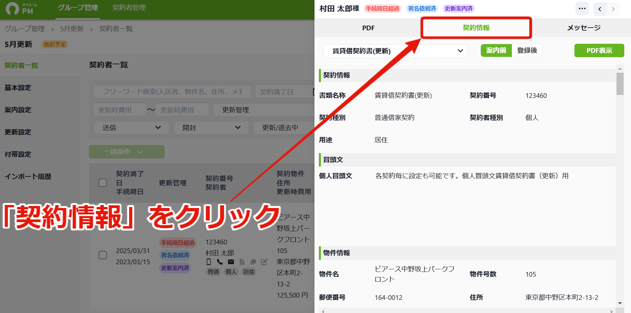
Task: Click the edit pencil icon for 村田 太郎
Action: 264,262
